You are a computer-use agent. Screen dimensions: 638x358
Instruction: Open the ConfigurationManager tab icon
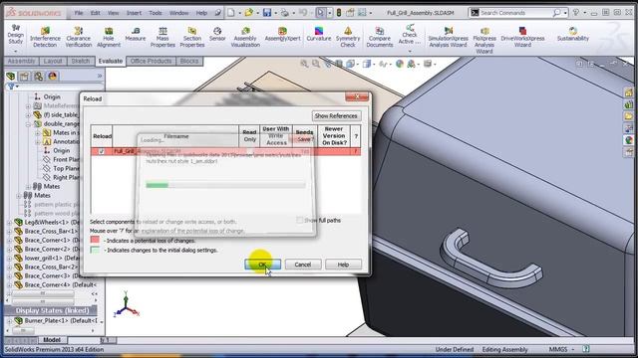(39, 76)
